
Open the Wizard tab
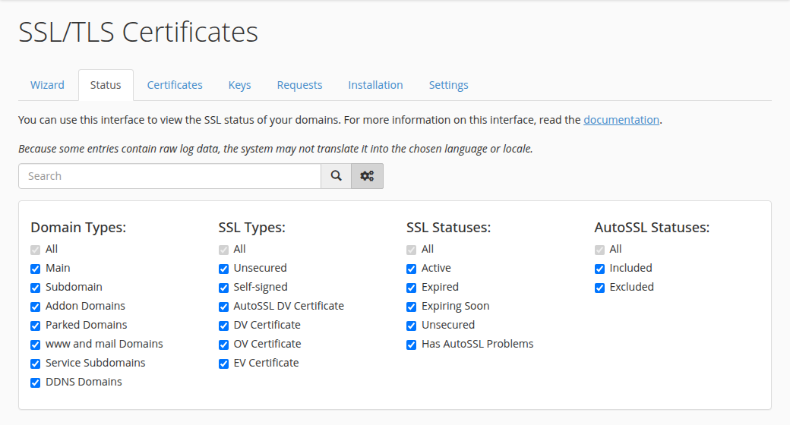[x=47, y=84]
